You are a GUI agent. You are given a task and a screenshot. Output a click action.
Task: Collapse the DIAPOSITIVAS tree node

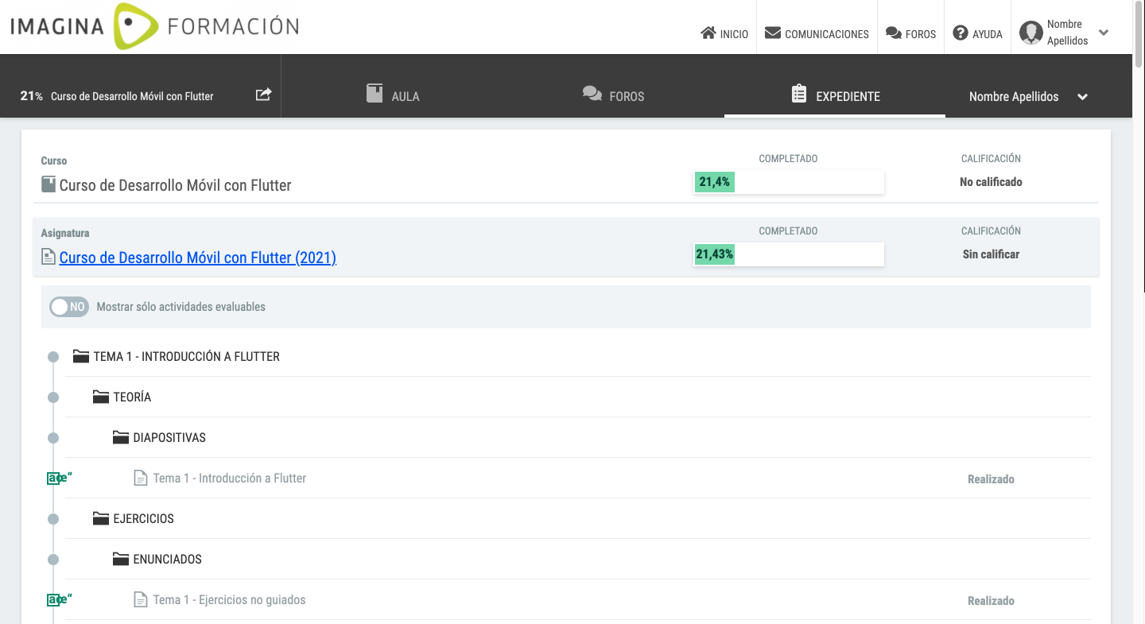(53, 438)
